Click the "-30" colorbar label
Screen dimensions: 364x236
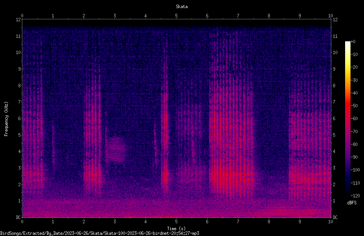pos(354,80)
